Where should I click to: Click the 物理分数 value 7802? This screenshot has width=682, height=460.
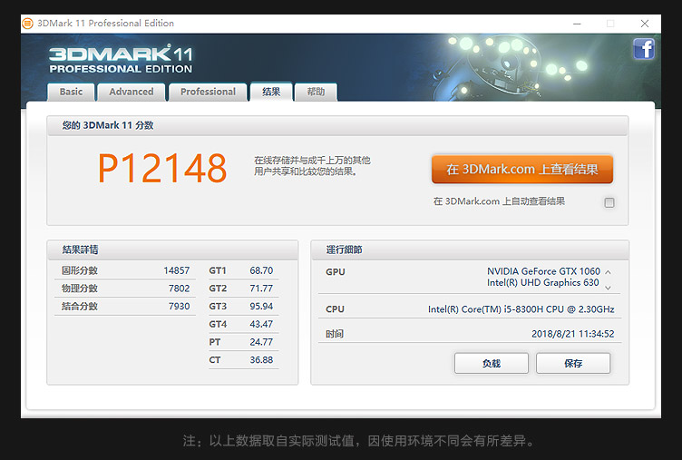(180, 289)
